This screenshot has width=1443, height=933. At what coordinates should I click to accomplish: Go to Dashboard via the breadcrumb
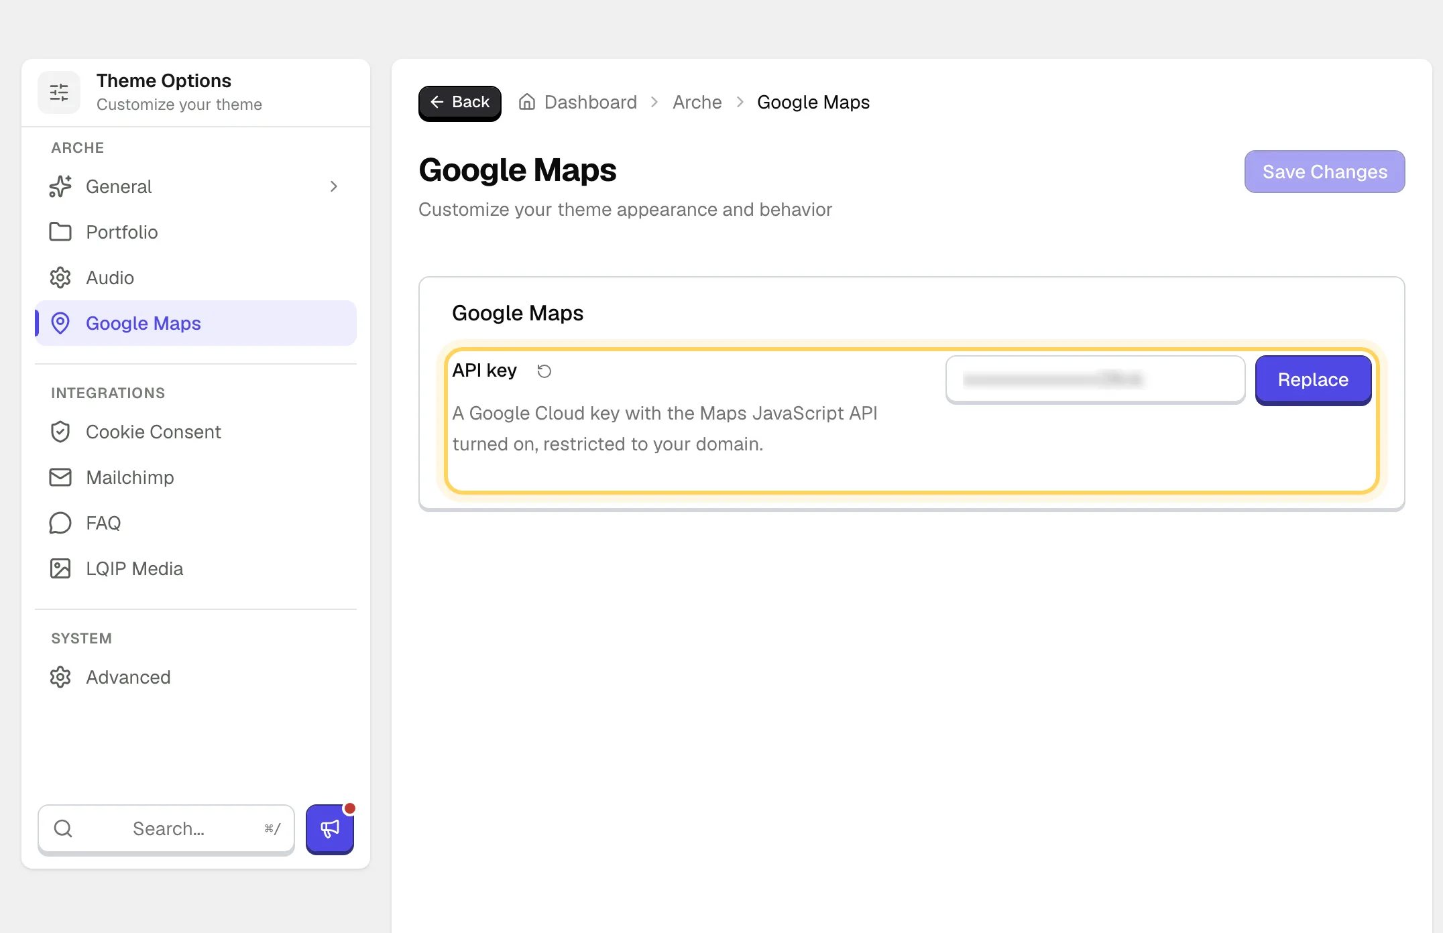click(x=590, y=102)
